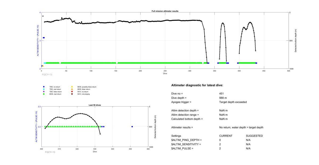
Task: Click the orange BOD false return legend triangle
Action: 72,89
